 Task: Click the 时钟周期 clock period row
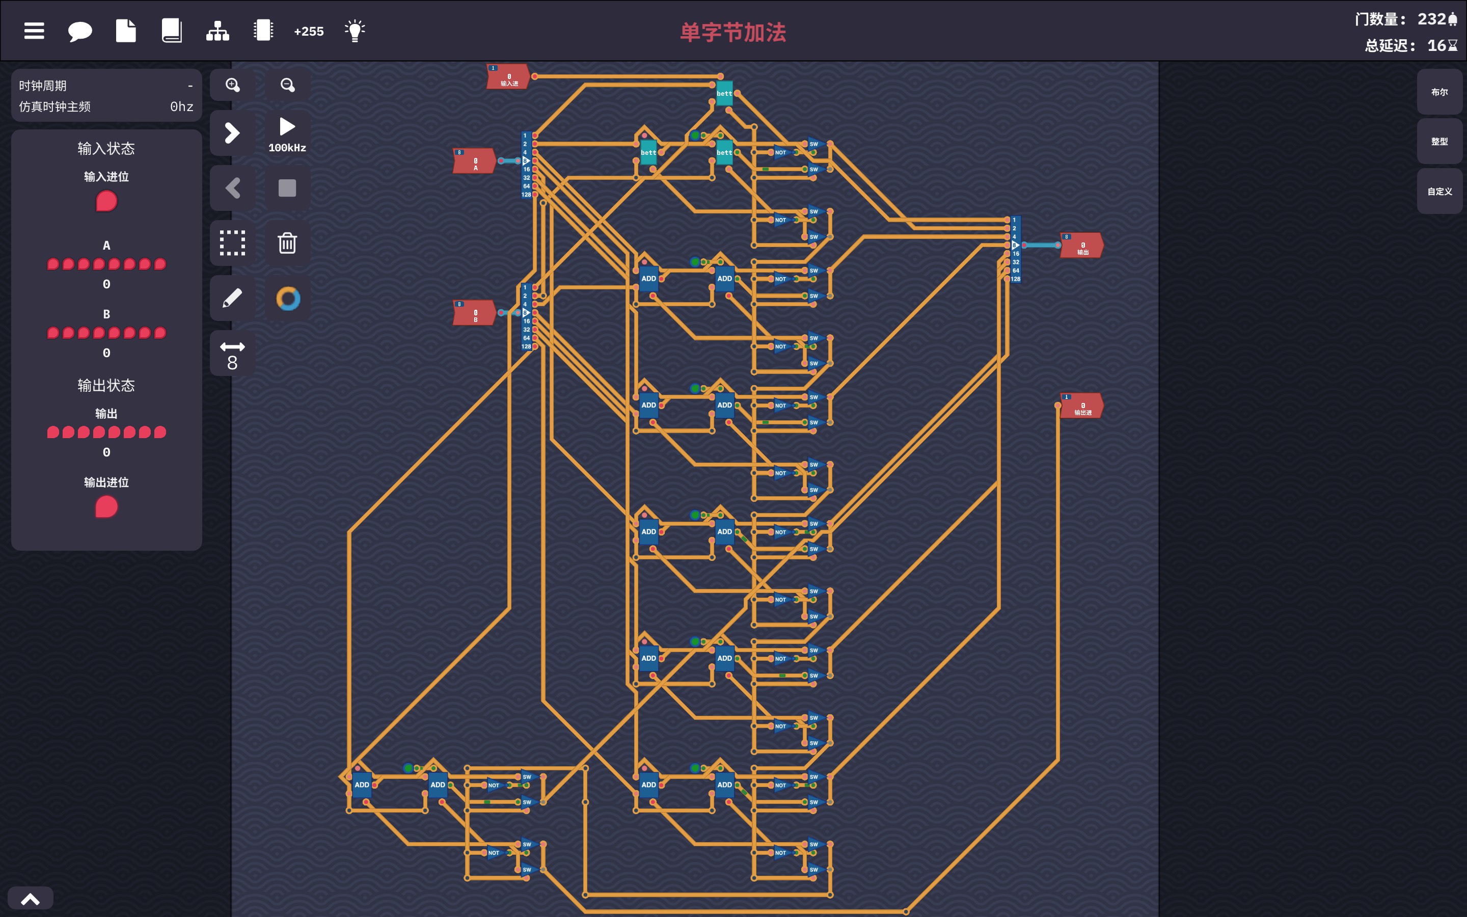[106, 86]
